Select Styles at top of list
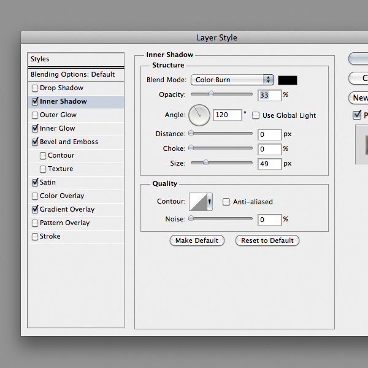368x368 pixels. pos(76,59)
